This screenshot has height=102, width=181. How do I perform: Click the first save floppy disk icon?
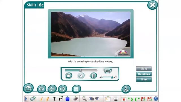[x=143, y=99]
